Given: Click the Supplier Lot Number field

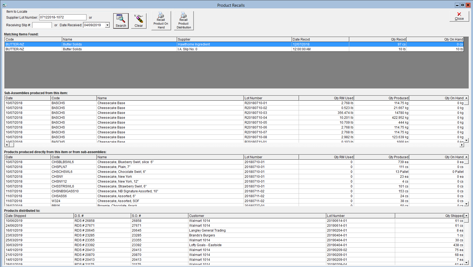Looking at the screenshot, I should [63, 17].
